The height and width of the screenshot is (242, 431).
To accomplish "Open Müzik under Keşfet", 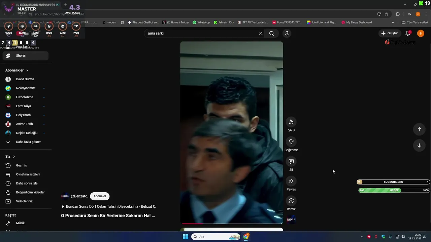I will [x=26, y=223].
